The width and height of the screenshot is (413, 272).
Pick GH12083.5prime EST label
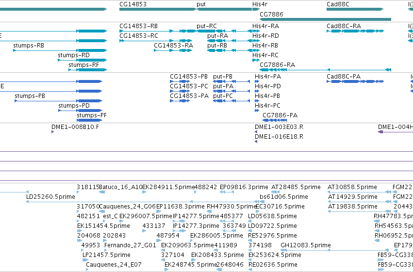306,245
